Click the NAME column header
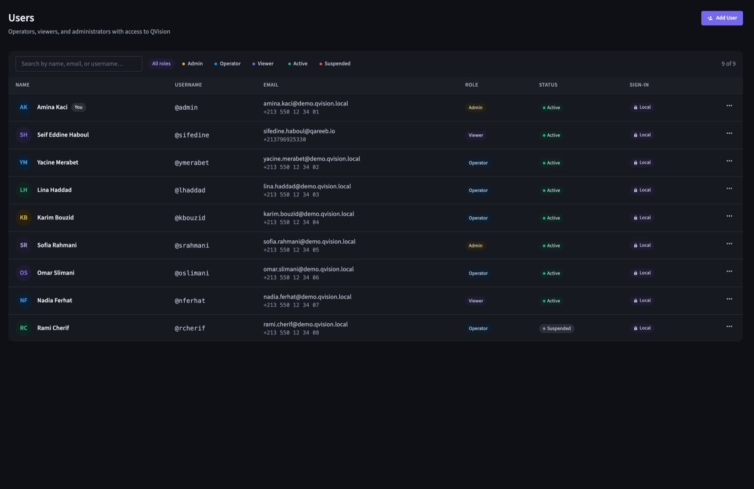 coord(23,85)
